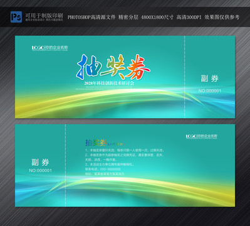
Task: Click rule line starting with "1、本抽奖券"
Action: pos(125,150)
